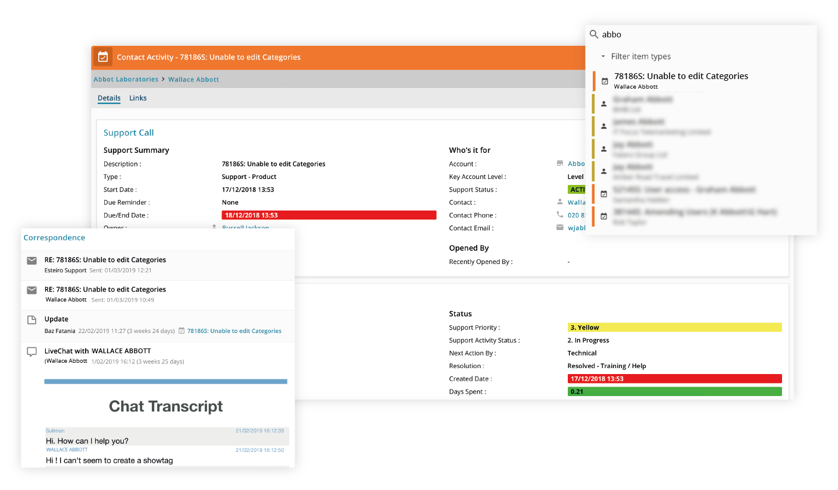Image resolution: width=838 pixels, height=490 pixels.
Task: Click the Support Call section heading
Action: coord(129,133)
